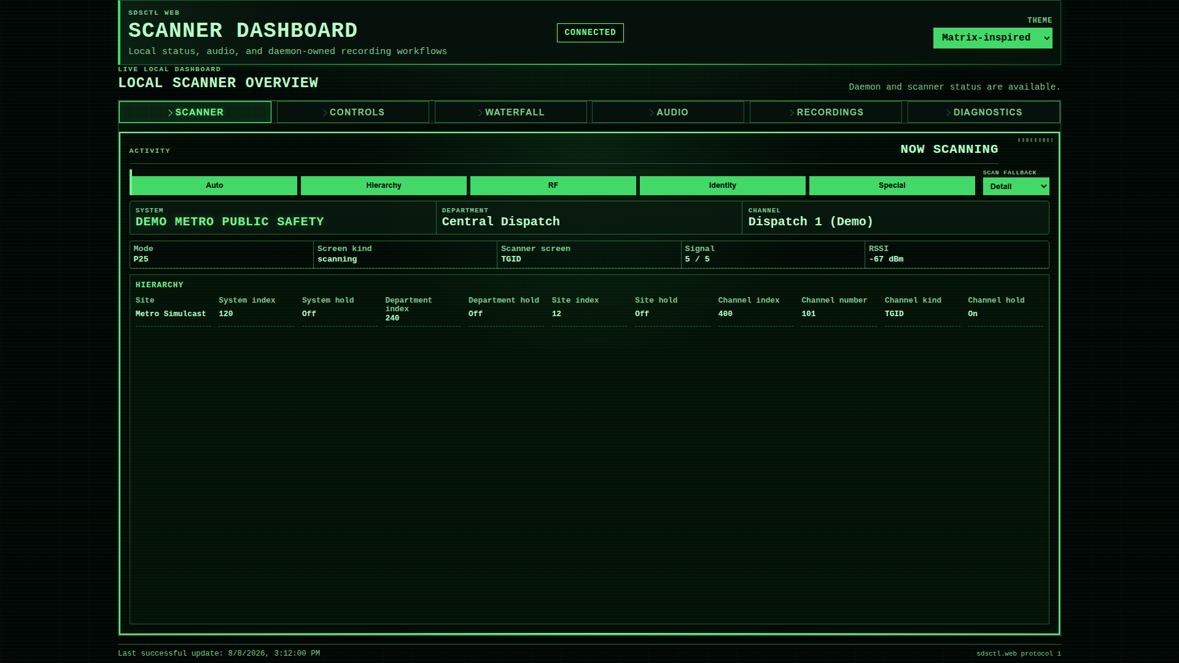Screen dimensions: 1179x663
Task: Click the sdsctl.web protocol 1 text
Action: coord(1019,654)
